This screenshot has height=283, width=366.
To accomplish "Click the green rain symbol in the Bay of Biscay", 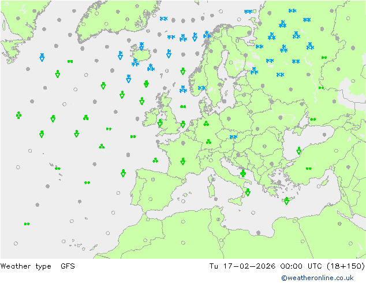I will 155,160.
